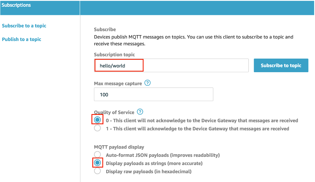Open Publish to a topic link
The width and height of the screenshot is (315, 182).
point(22,39)
